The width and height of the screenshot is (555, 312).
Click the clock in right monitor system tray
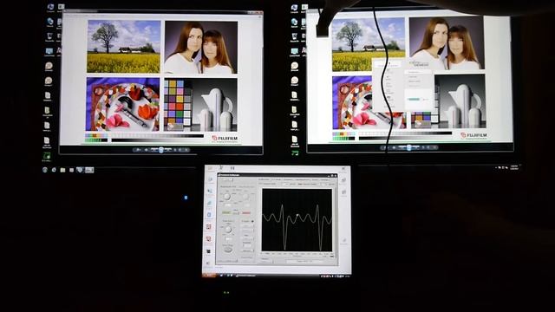[x=514, y=167]
